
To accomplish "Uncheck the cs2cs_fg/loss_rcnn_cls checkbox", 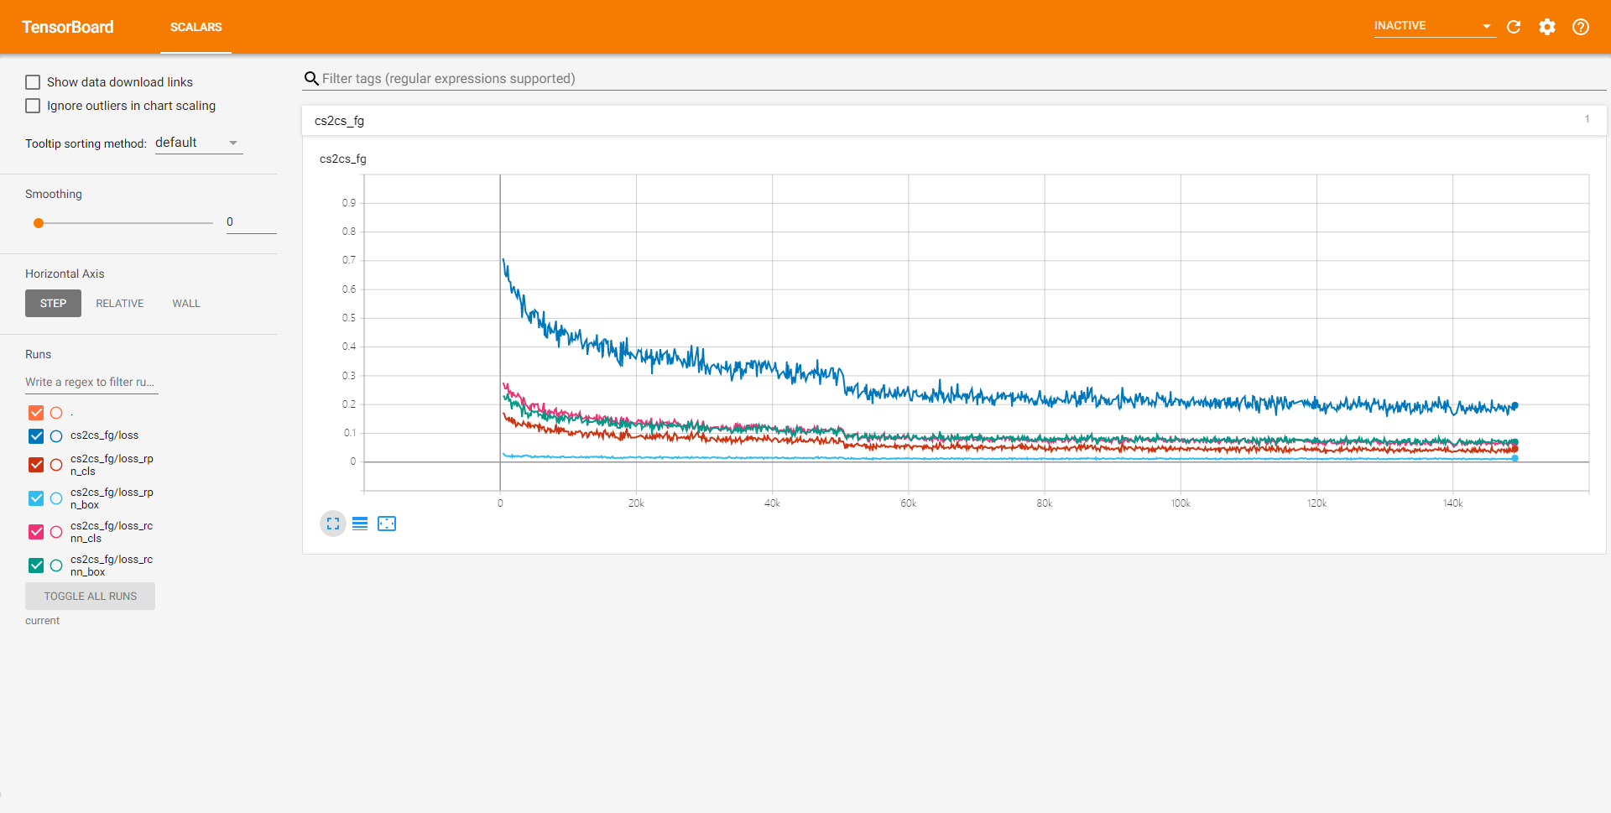I will tap(36, 532).
